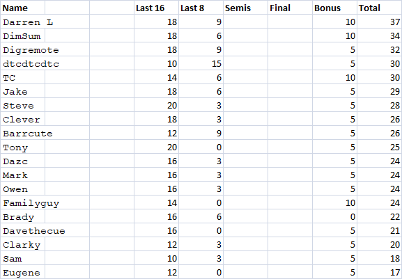Viewport: 402px width, 279px height.
Task: Click the Last 8 header cell
Action: 201,8
